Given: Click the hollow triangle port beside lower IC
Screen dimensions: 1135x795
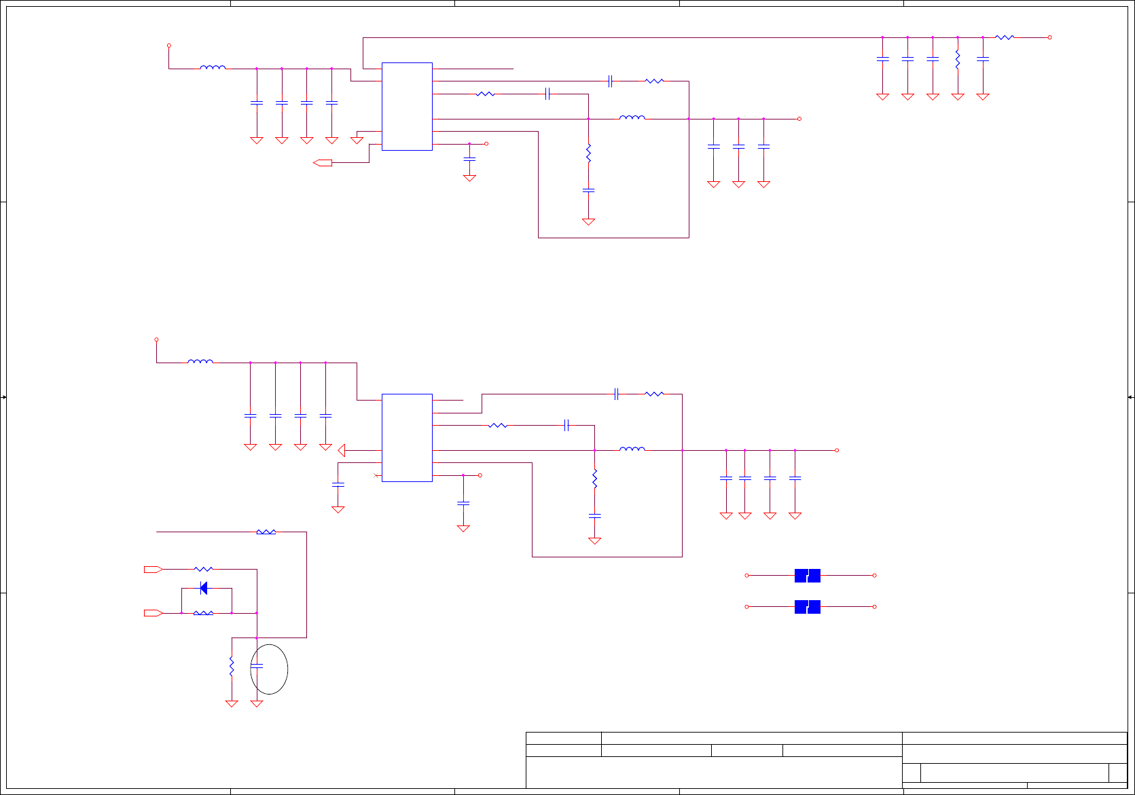Looking at the screenshot, I should (342, 450).
